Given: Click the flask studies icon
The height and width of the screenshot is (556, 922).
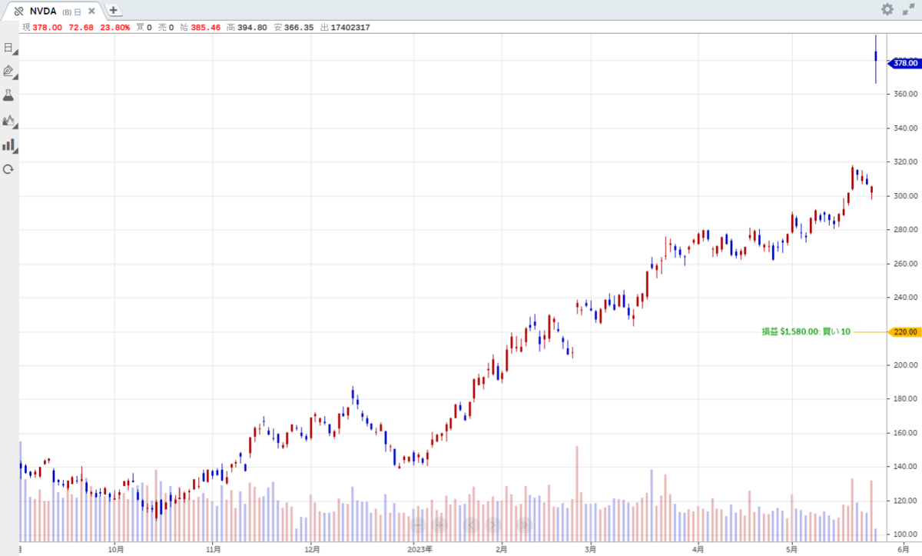Looking at the screenshot, I should point(8,95).
